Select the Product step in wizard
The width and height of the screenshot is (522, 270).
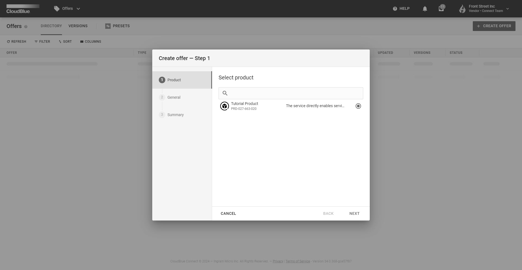pyautogui.click(x=182, y=80)
